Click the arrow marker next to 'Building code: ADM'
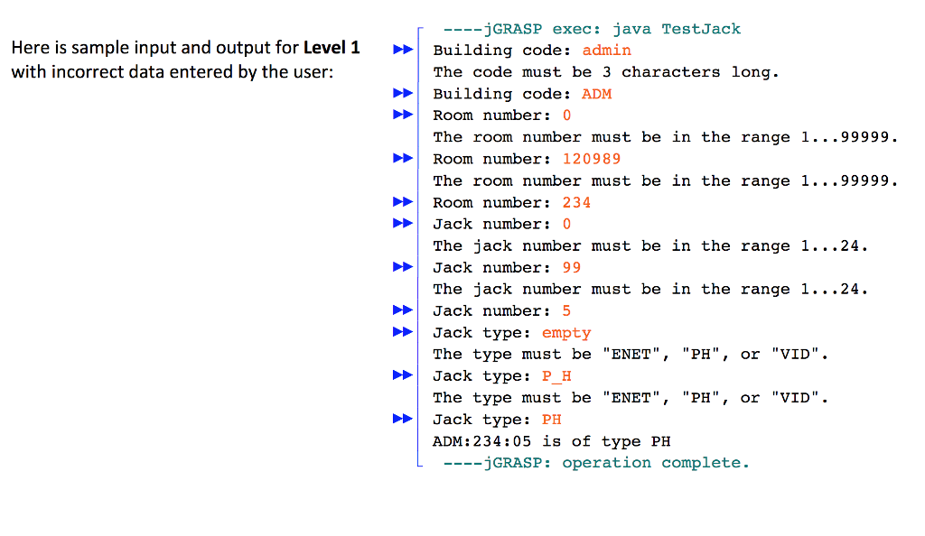Screen dimensions: 925x536 pos(402,94)
